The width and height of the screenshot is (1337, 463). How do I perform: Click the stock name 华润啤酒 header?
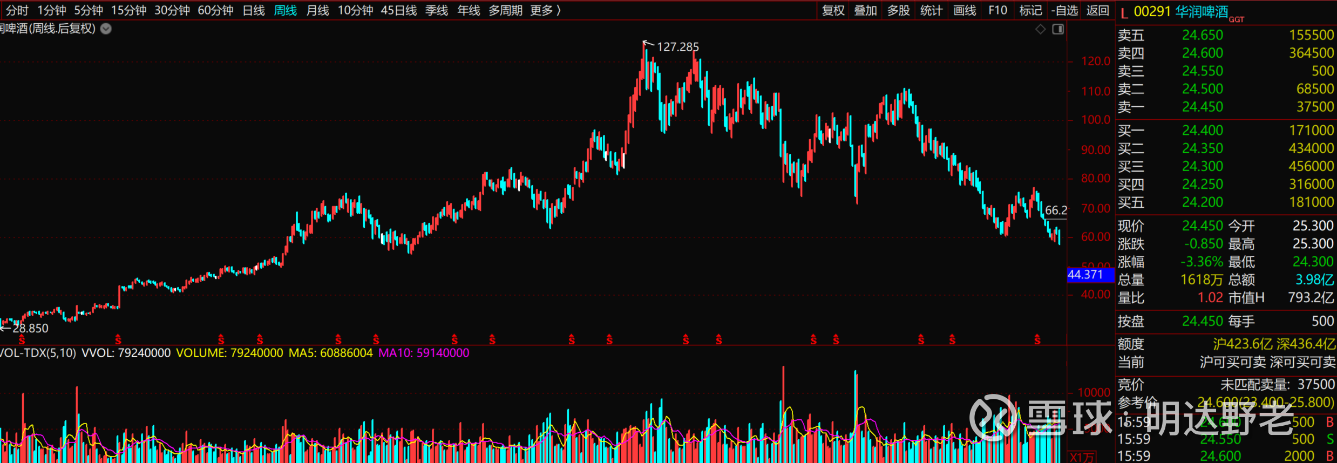coord(1202,11)
